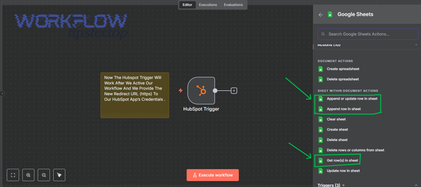The width and height of the screenshot is (421, 187).
Task: Select Create sheet action
Action: (337, 129)
